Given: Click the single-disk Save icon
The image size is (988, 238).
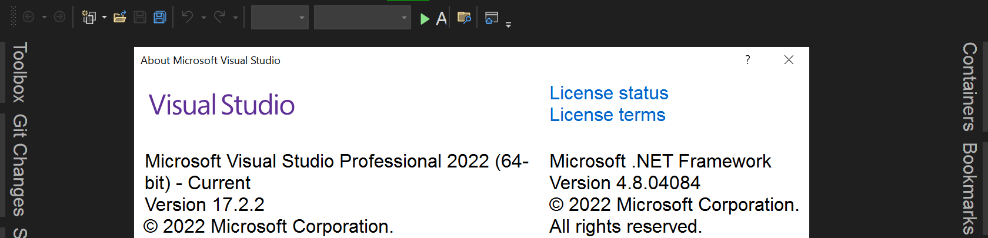Looking at the screenshot, I should click(140, 17).
